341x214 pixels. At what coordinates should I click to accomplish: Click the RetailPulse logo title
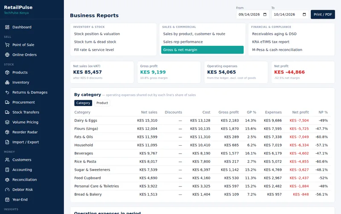18,7
